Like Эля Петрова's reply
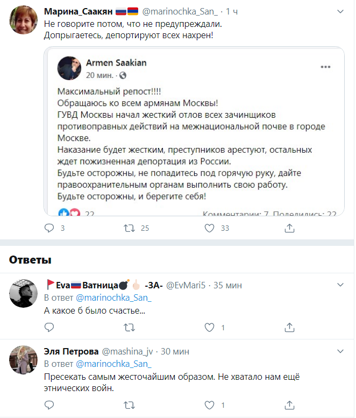This screenshot has height=418, width=356. [x=209, y=405]
